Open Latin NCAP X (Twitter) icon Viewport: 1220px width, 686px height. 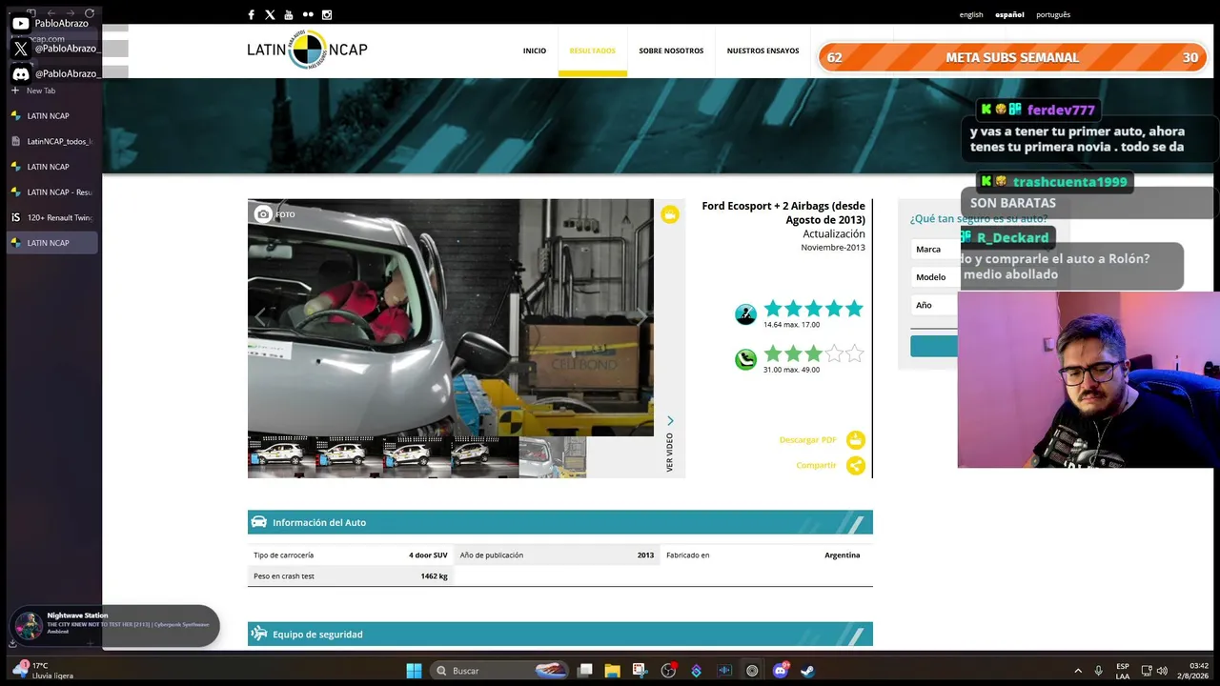coord(270,14)
